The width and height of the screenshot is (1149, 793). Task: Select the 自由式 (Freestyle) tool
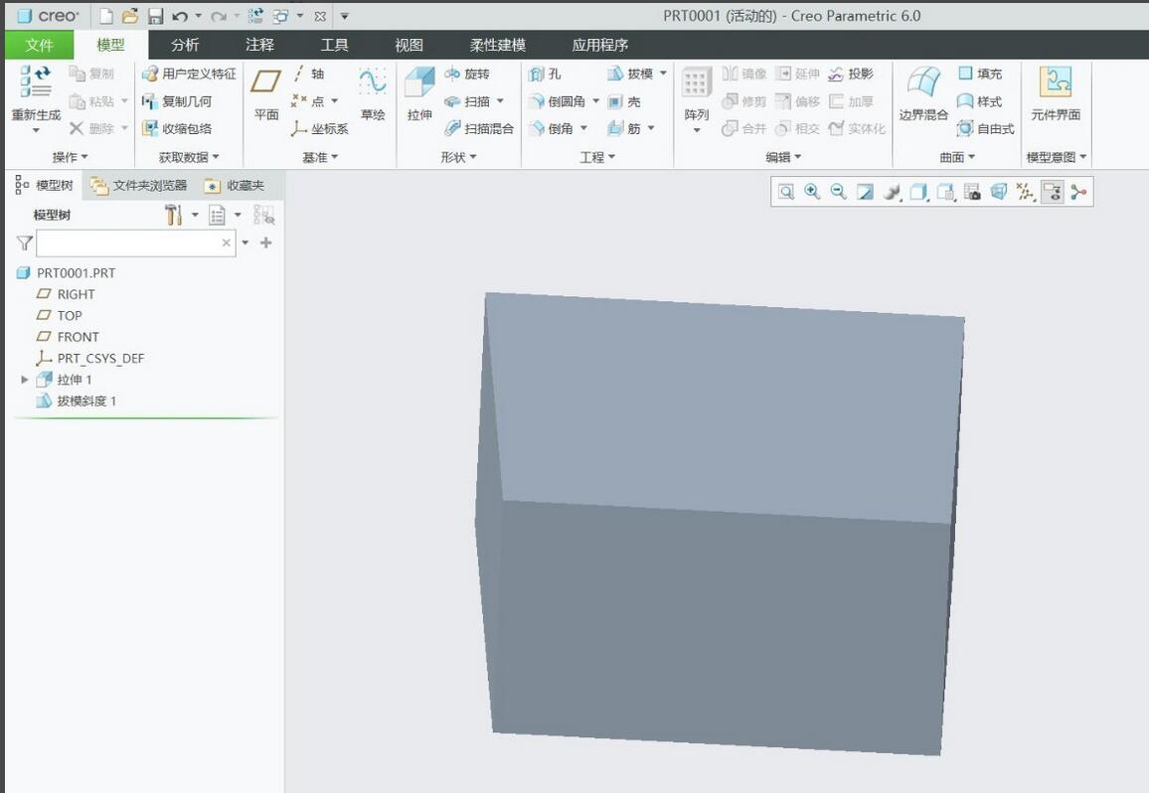pos(986,129)
